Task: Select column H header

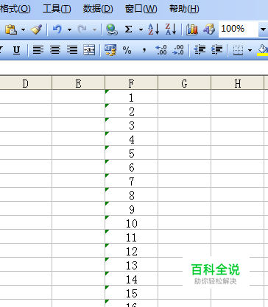Action: click(x=237, y=83)
